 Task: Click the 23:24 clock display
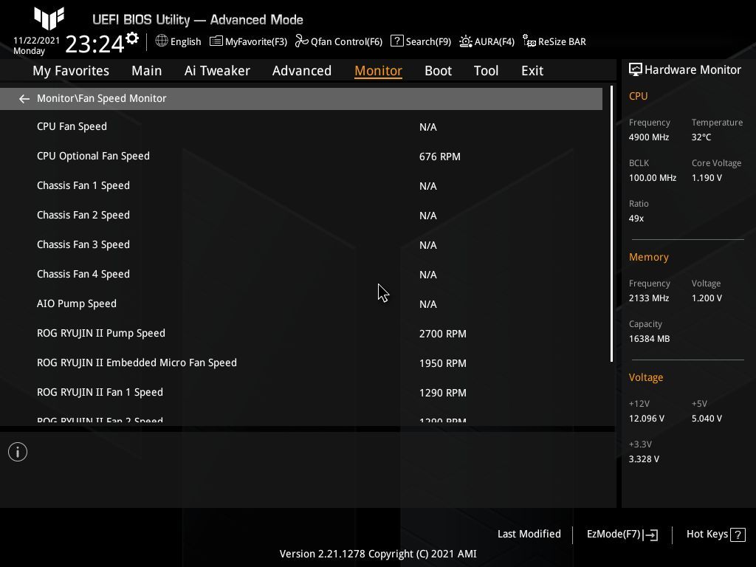(x=94, y=44)
